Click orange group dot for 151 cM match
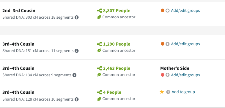 [x=163, y=44]
